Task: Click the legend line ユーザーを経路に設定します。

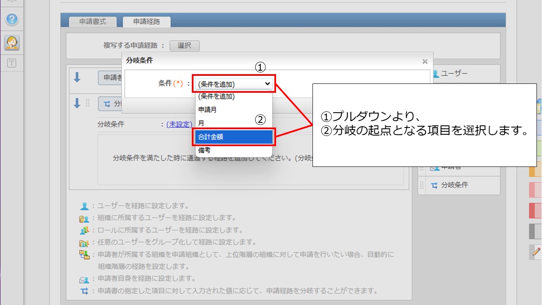Action: [143, 206]
